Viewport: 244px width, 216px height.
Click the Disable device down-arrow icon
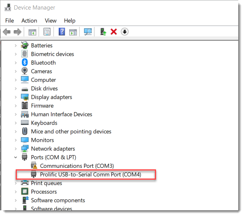coord(124,32)
